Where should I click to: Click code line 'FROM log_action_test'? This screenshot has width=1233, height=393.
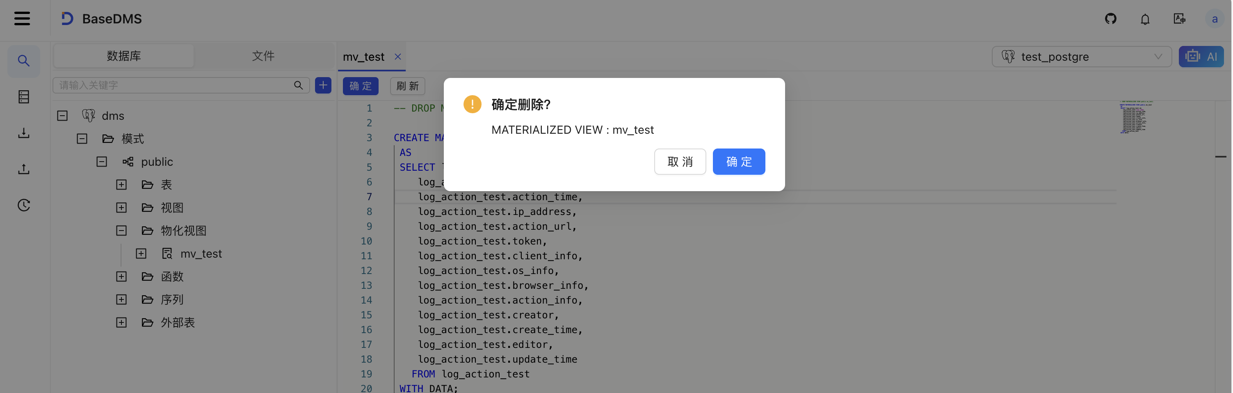[470, 374]
